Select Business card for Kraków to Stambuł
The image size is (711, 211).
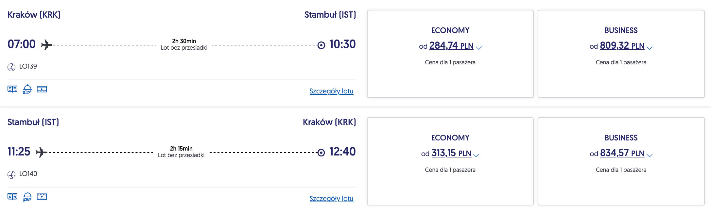621,78
